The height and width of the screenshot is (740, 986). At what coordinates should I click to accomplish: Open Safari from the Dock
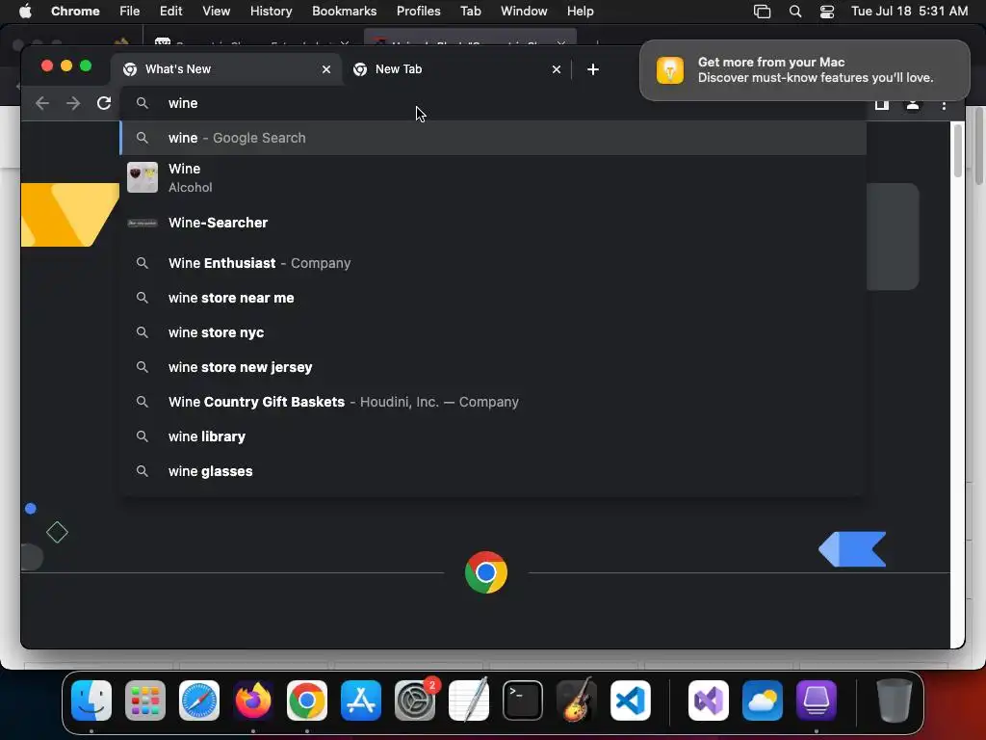click(199, 700)
